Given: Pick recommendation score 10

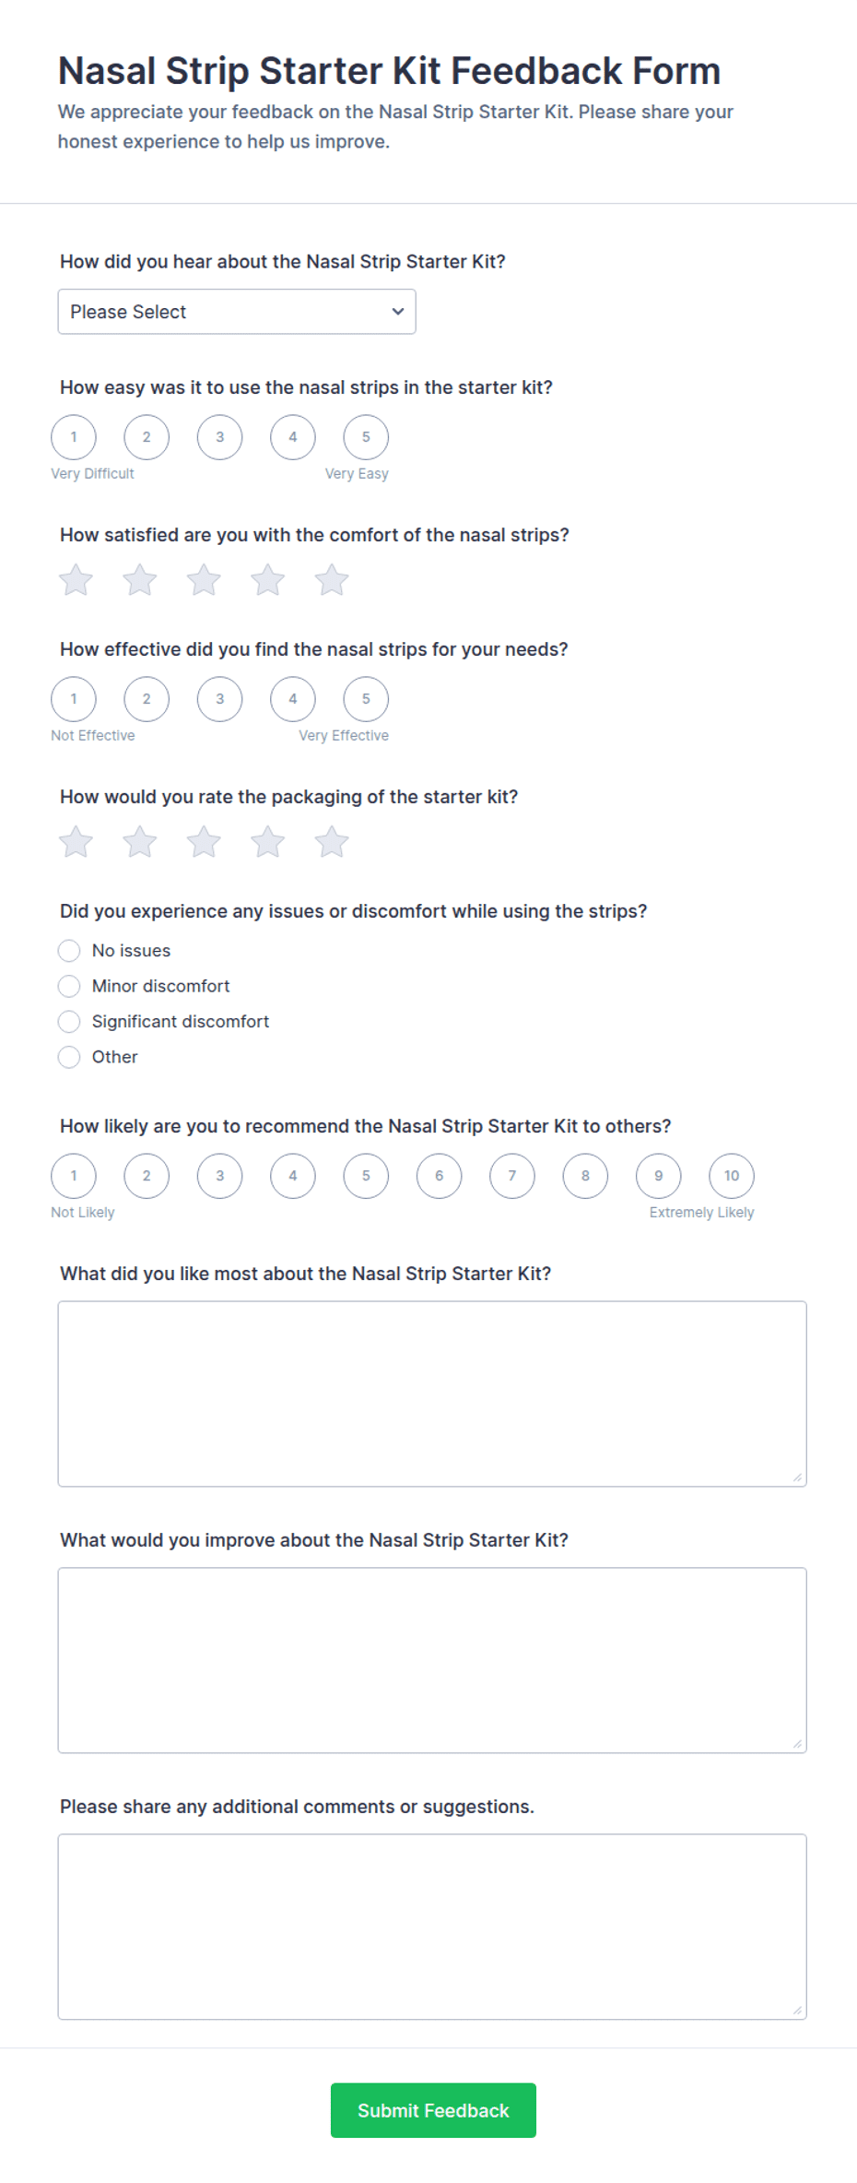Looking at the screenshot, I should (x=732, y=1176).
